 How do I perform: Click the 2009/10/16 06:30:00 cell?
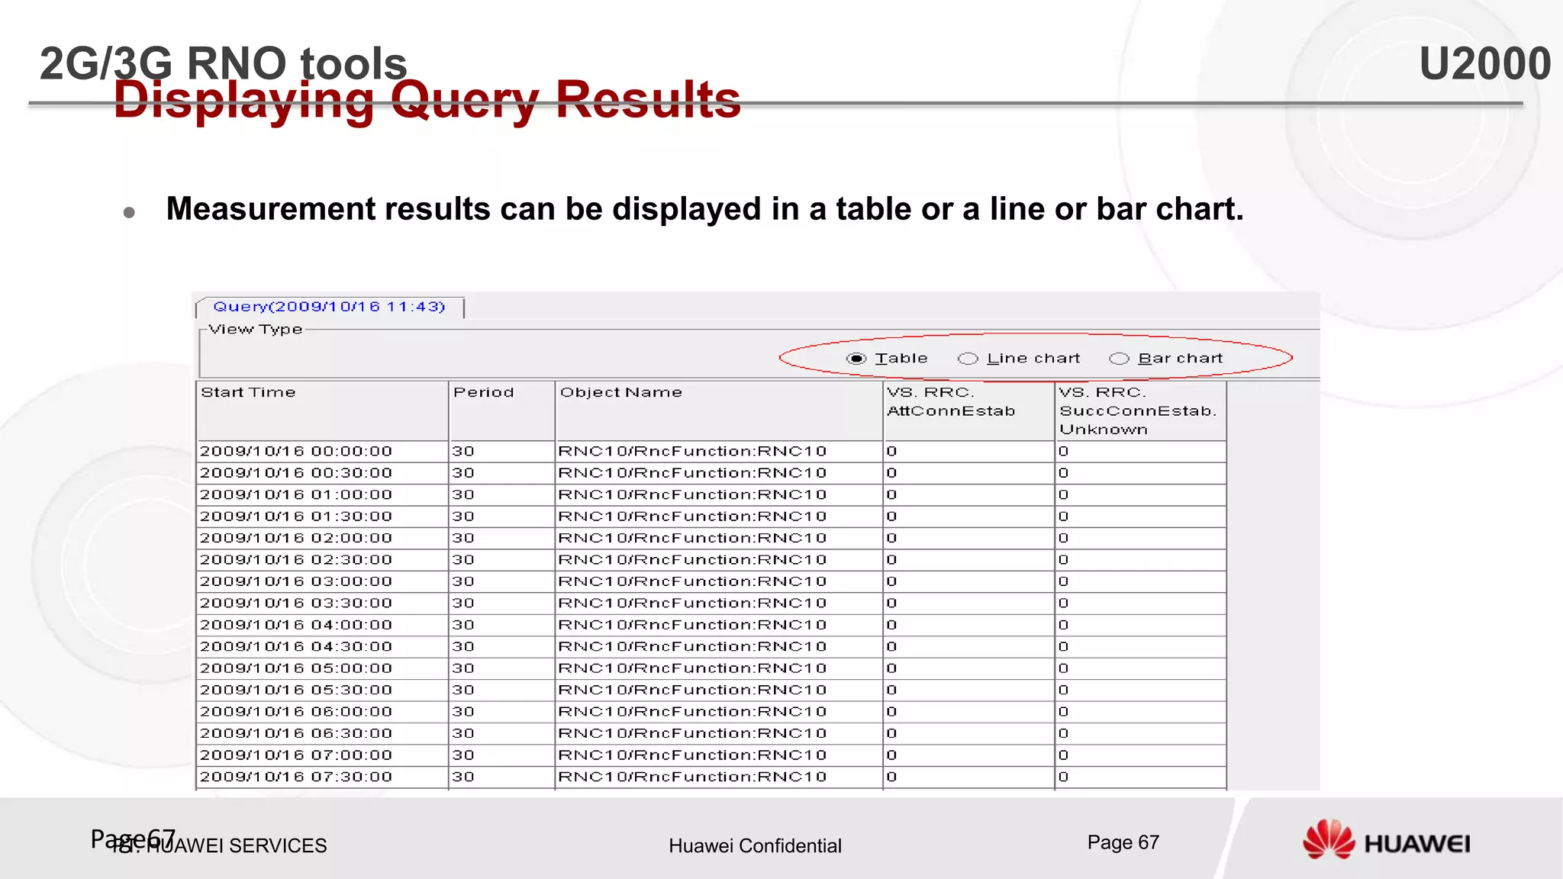click(x=322, y=733)
